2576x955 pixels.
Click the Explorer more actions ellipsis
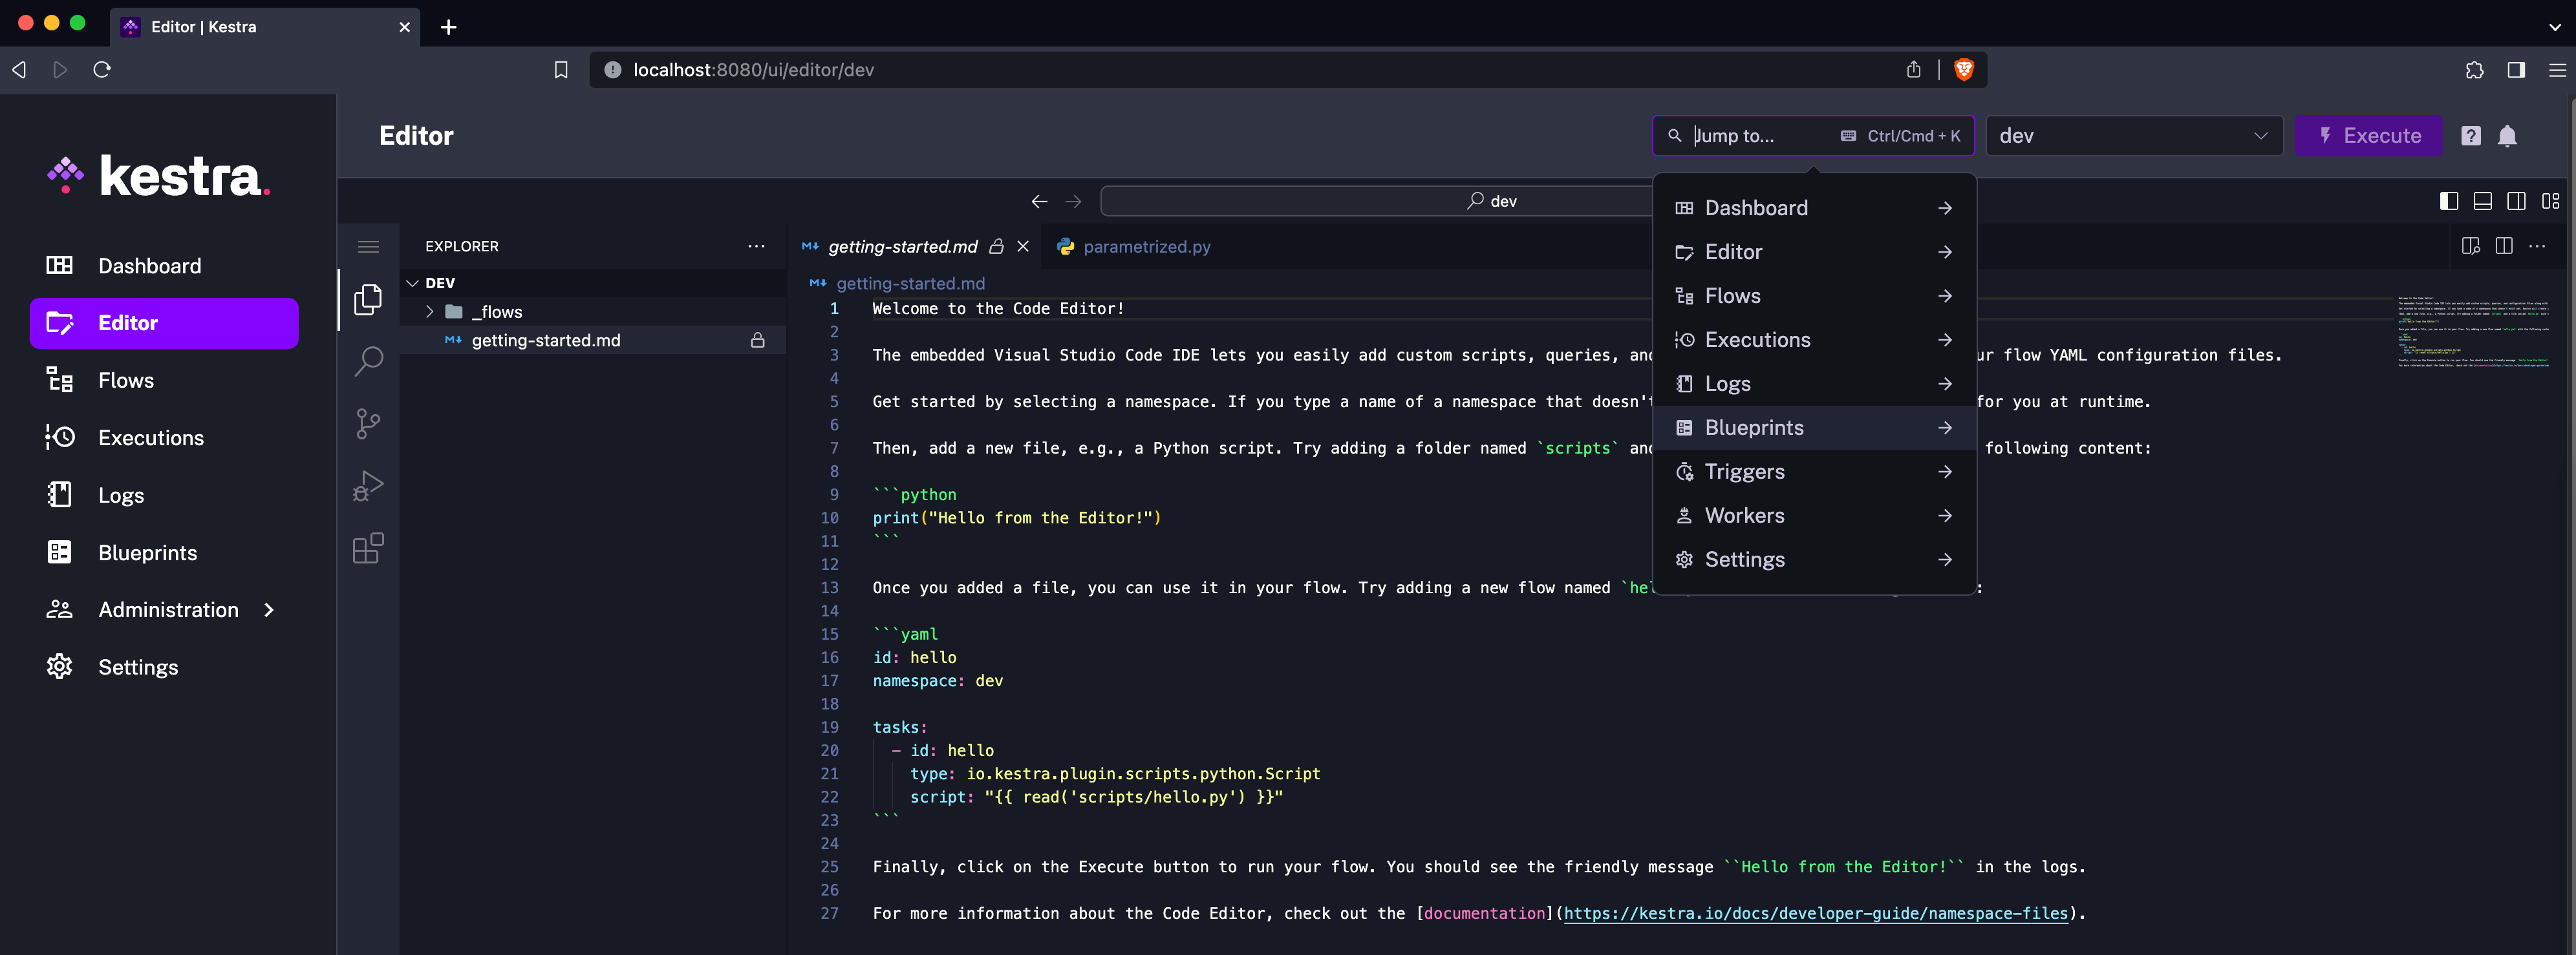756,246
